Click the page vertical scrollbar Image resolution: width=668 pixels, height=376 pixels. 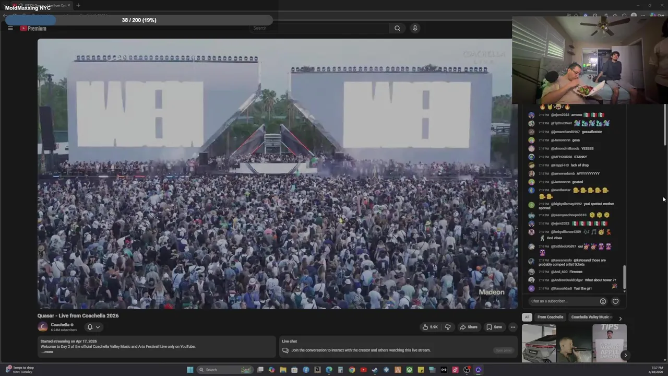point(665,124)
